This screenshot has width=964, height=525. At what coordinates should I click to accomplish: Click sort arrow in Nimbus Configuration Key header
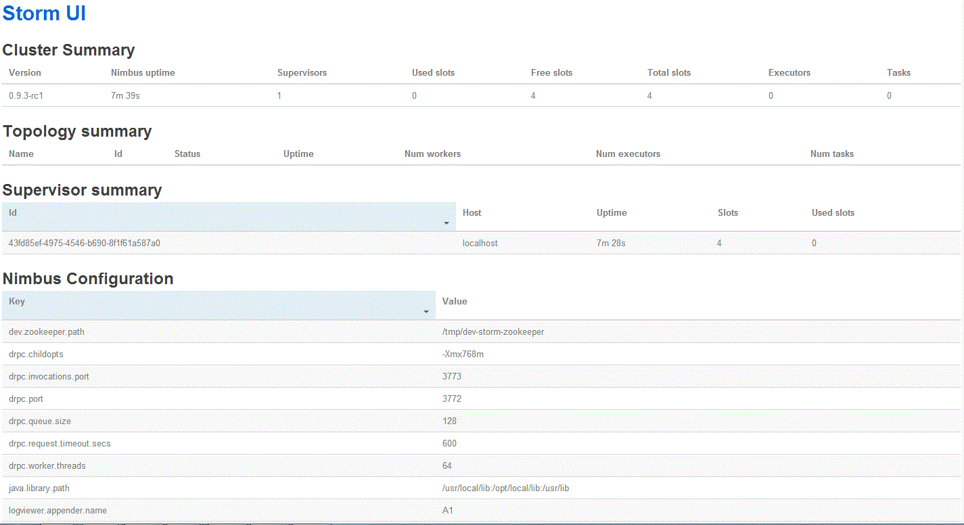426,312
